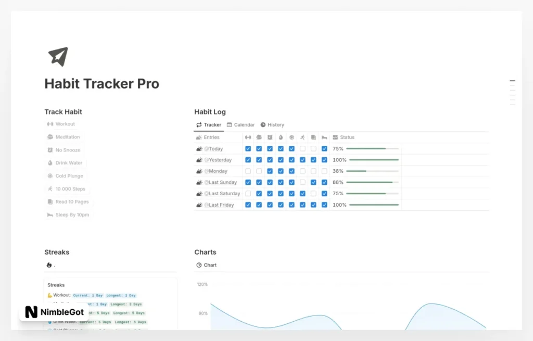Click the Workout habit button
Image resolution: width=533 pixels, height=341 pixels.
coord(61,124)
